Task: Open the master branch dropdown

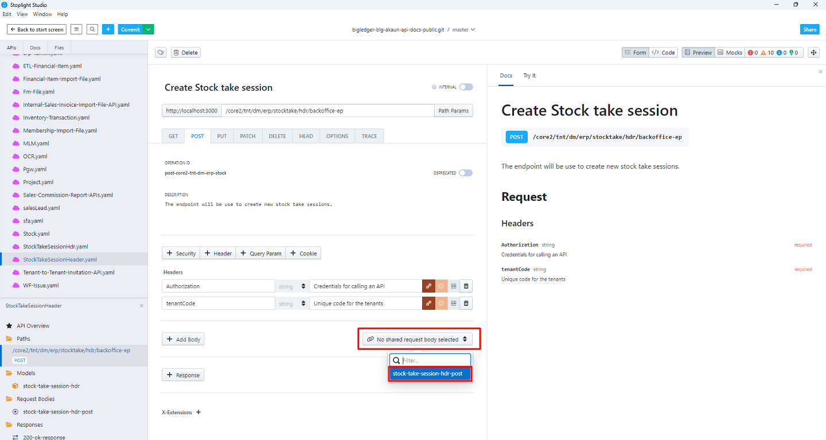Action: 463,29
